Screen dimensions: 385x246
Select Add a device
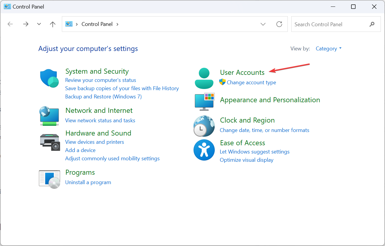[x=80, y=150]
